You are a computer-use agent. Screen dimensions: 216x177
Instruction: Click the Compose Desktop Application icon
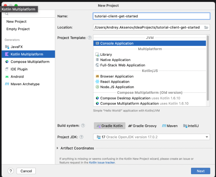click(97, 98)
